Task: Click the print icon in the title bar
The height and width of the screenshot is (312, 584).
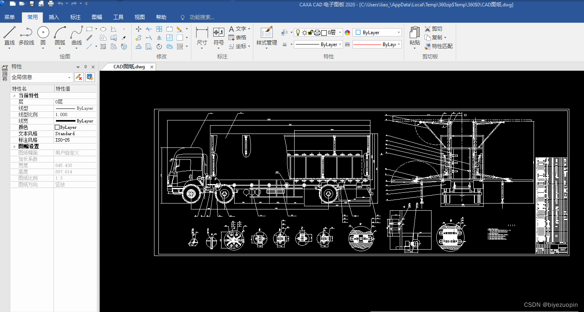Action: pos(51,4)
